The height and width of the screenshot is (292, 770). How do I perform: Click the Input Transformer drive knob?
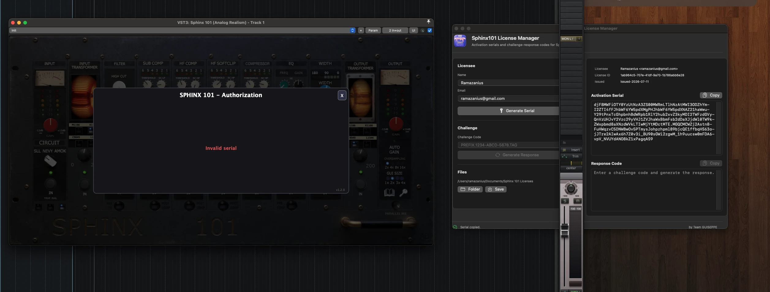(x=84, y=155)
